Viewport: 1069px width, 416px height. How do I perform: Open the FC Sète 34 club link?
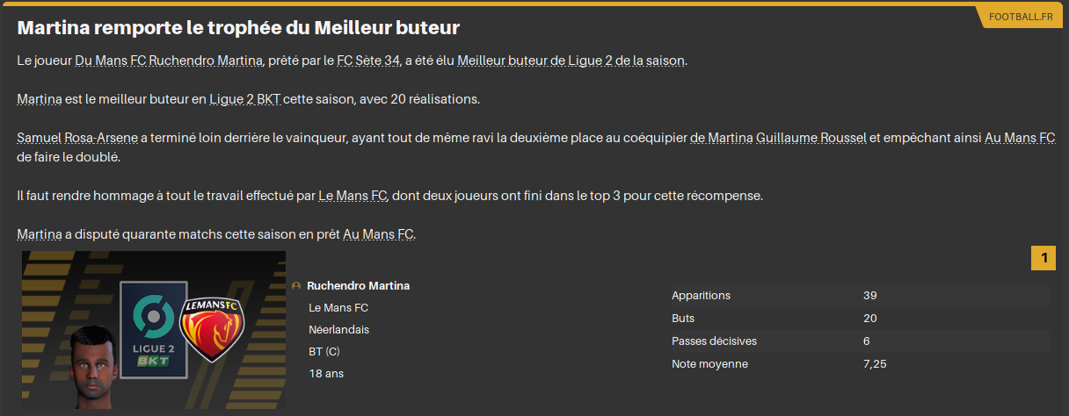[369, 61]
